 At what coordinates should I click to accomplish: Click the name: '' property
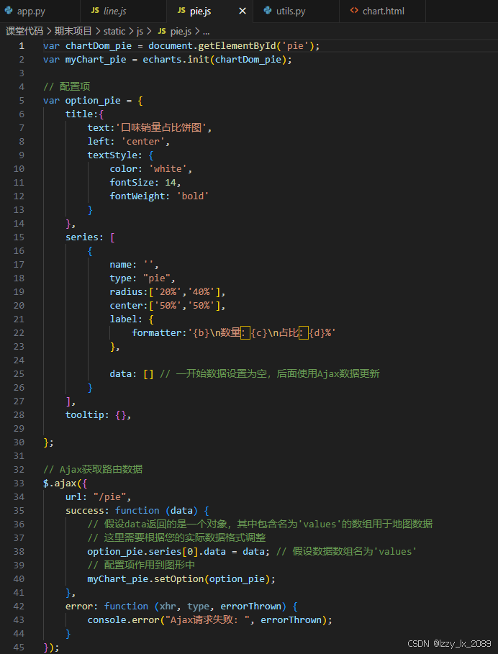tap(134, 265)
